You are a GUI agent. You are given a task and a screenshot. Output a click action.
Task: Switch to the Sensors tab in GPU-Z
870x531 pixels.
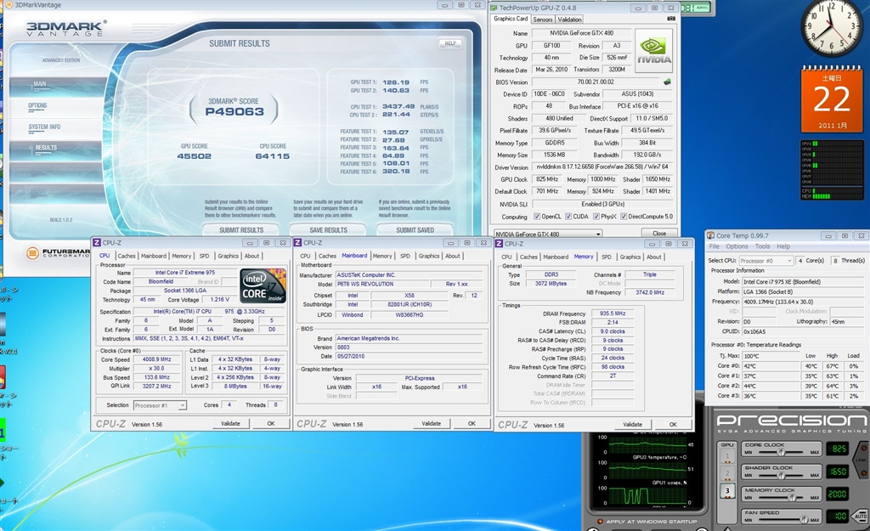[x=542, y=19]
